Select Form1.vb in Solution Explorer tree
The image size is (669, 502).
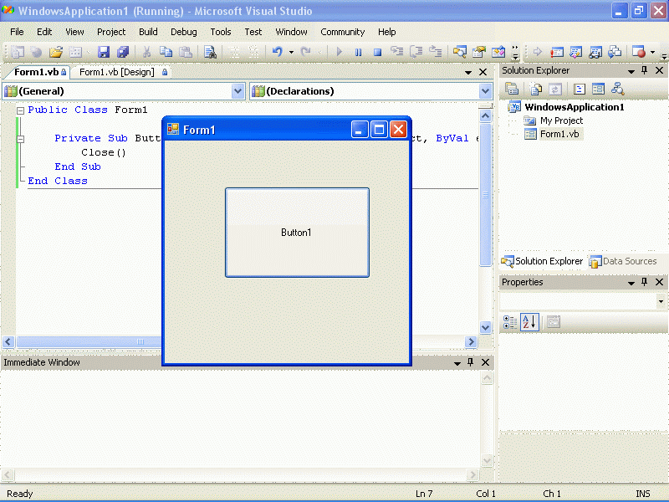tap(559, 134)
